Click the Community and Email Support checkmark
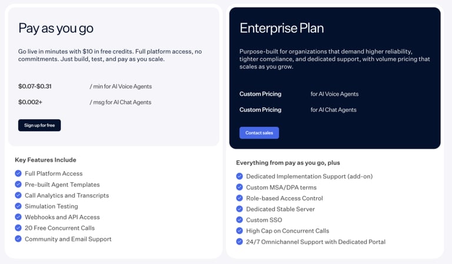Viewport: 452px width, 264px height. 18,239
